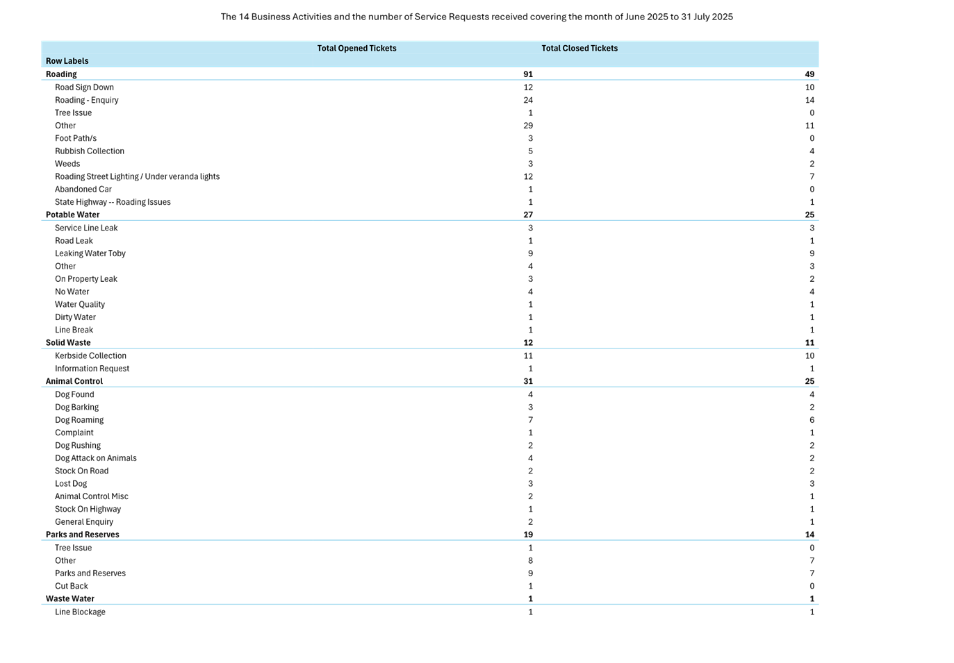Click the Total Opened Tickets column header
This screenshot has height=663, width=954.
[356, 49]
